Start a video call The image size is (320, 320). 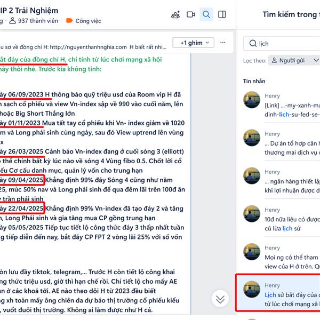click(191, 14)
